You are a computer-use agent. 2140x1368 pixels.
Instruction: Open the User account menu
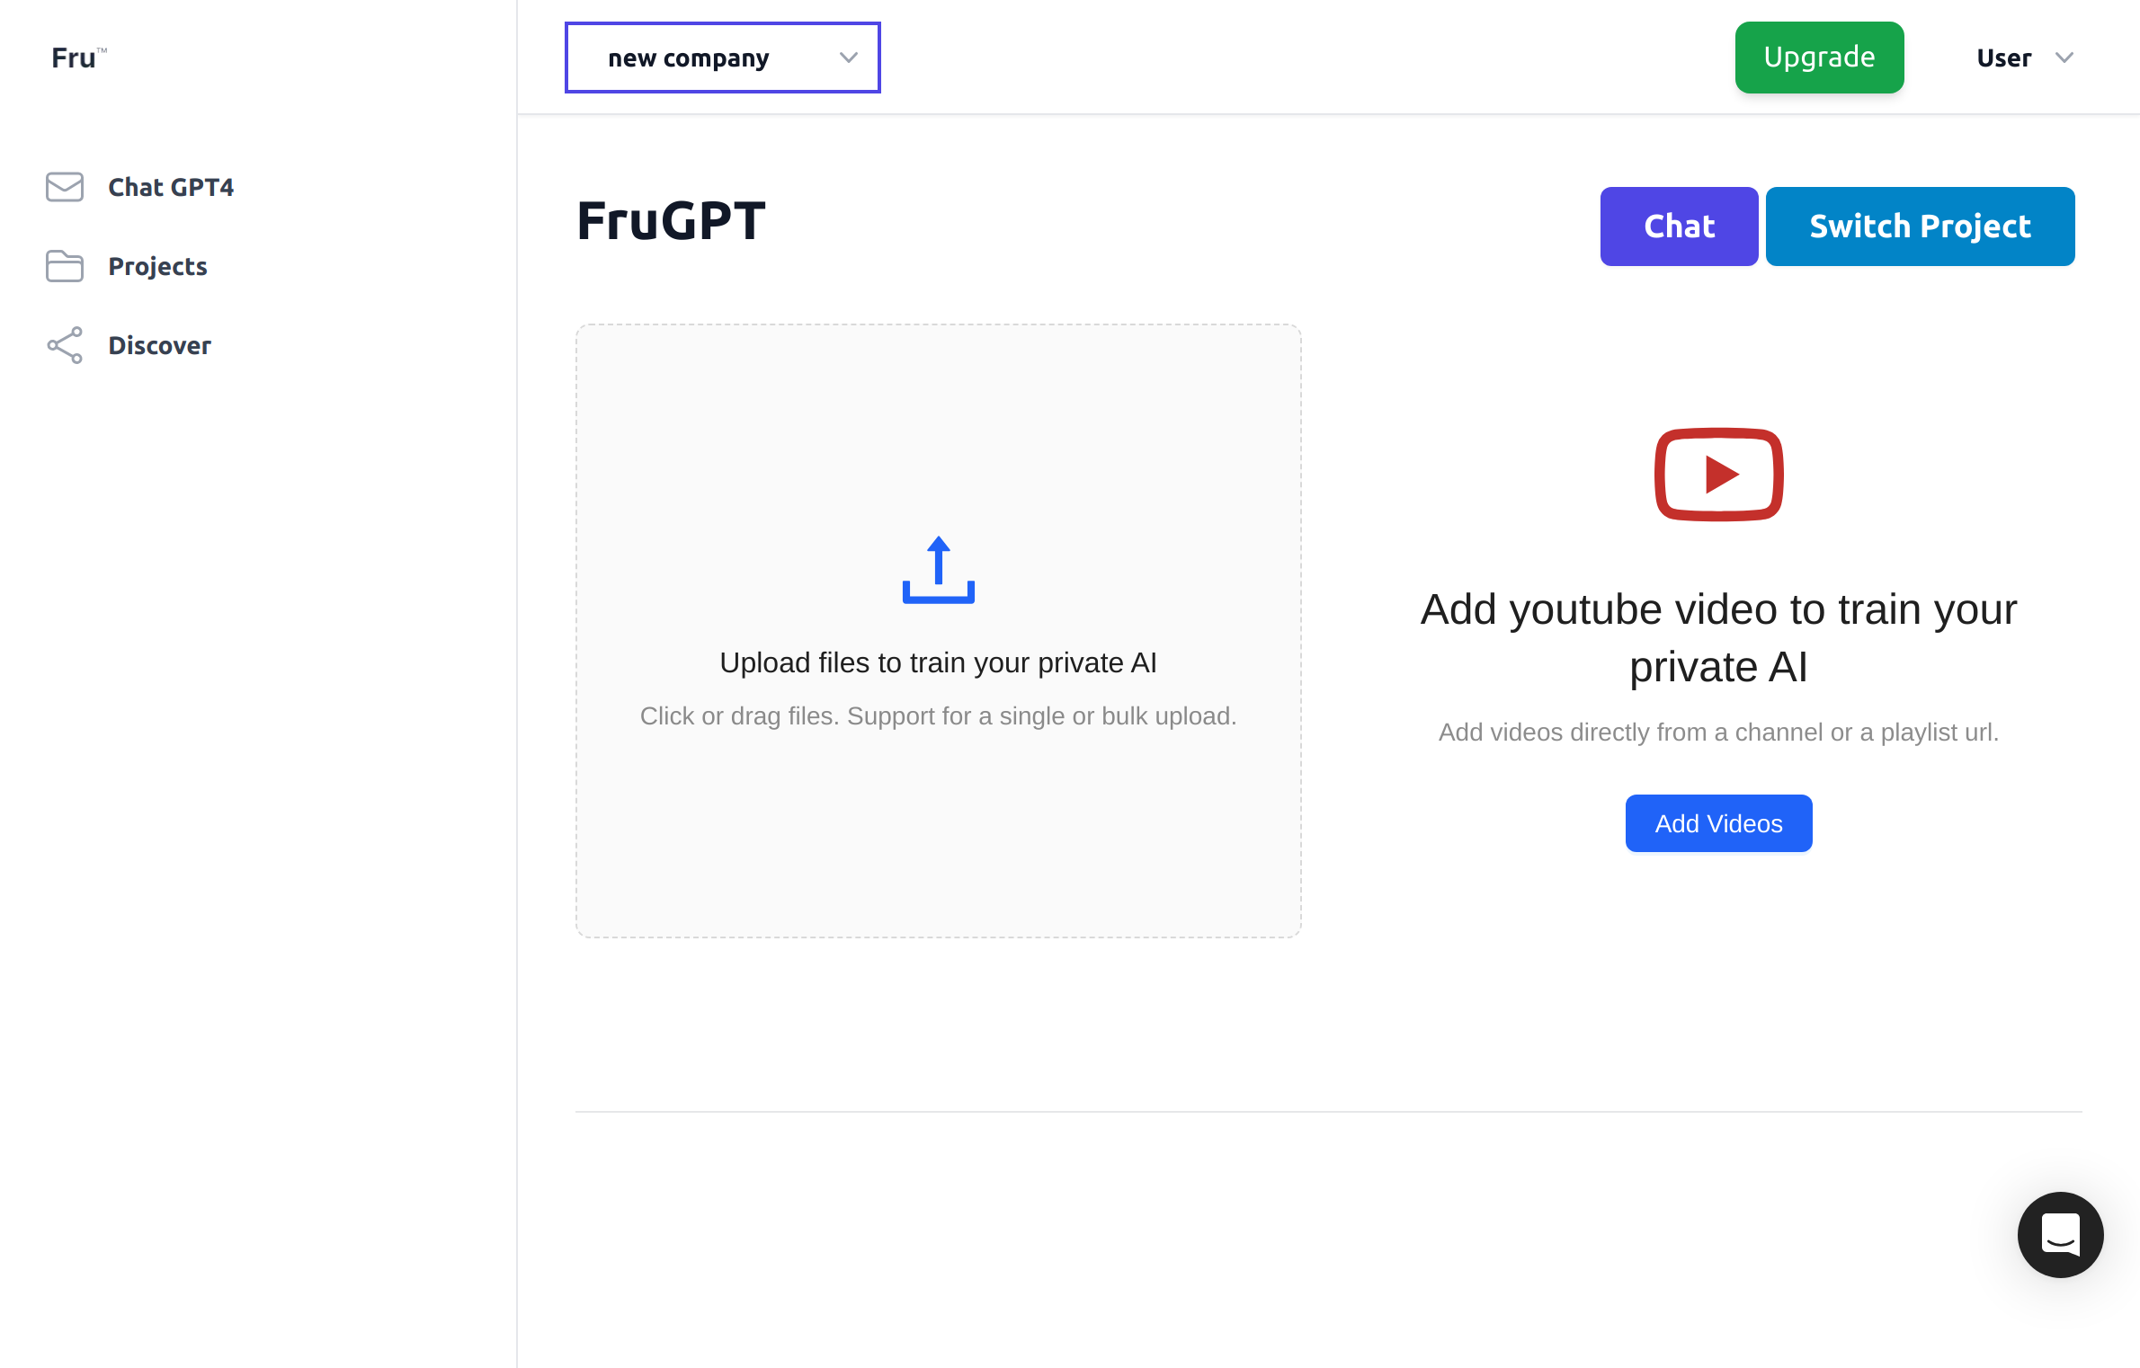coord(2025,58)
